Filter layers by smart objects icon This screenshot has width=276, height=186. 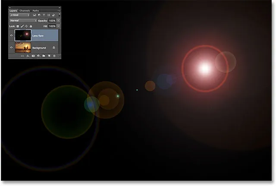click(53, 15)
